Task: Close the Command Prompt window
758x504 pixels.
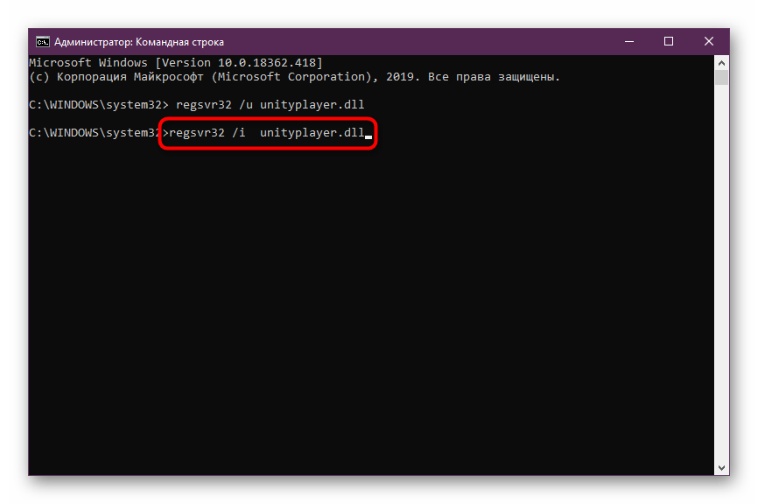Action: tap(708, 41)
